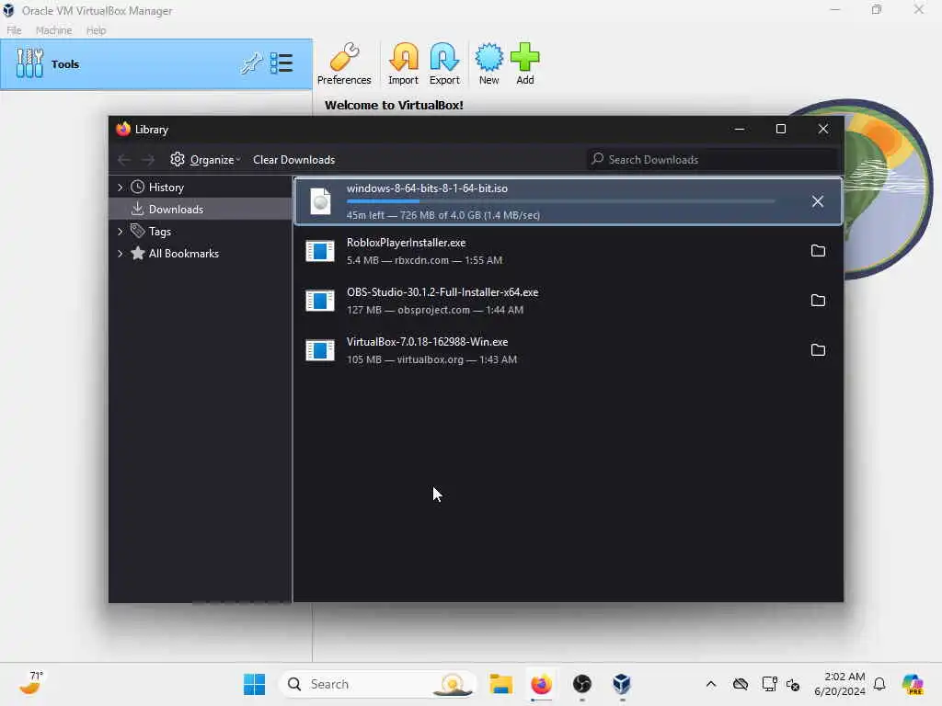The image size is (942, 706).
Task: Click Clear Downloads
Action: point(293,160)
